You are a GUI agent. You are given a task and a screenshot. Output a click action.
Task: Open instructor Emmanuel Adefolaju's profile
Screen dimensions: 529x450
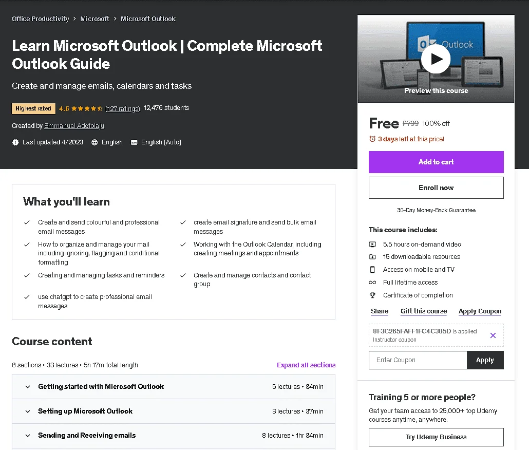[x=74, y=126]
